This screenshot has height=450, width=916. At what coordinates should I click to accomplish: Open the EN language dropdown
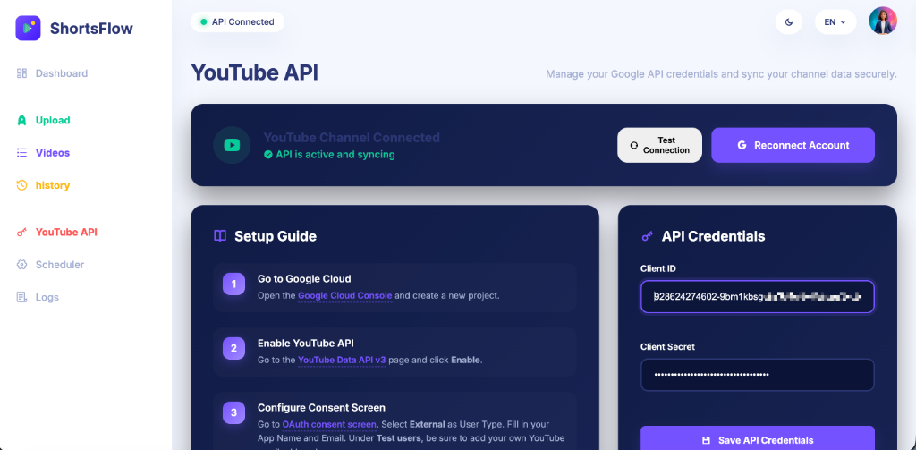(835, 22)
